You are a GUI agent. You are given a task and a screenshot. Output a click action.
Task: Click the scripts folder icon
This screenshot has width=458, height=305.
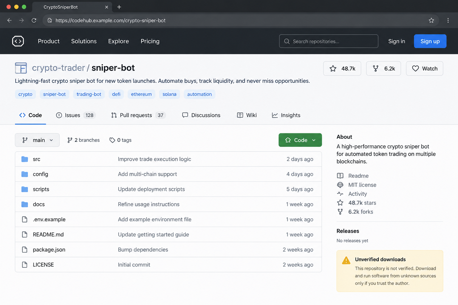coord(25,189)
